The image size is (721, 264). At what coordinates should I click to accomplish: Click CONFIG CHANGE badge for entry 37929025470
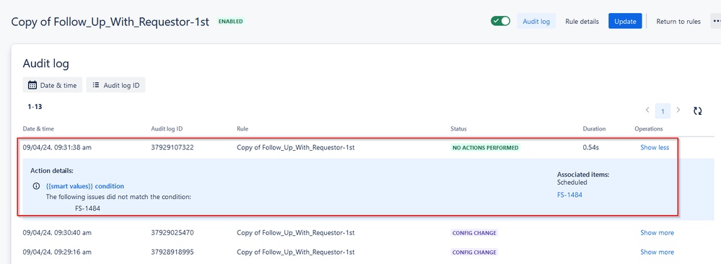[474, 233]
